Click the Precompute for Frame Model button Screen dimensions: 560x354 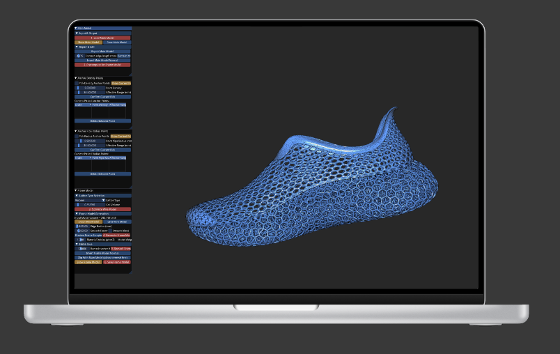[102, 65]
